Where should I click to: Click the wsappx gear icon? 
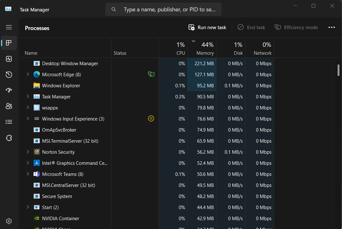37,108
